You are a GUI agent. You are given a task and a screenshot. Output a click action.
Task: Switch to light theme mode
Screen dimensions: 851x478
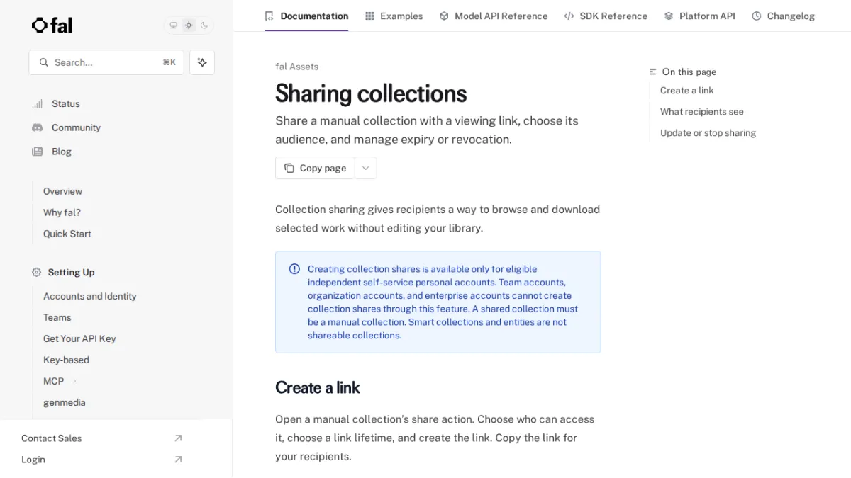pyautogui.click(x=189, y=25)
